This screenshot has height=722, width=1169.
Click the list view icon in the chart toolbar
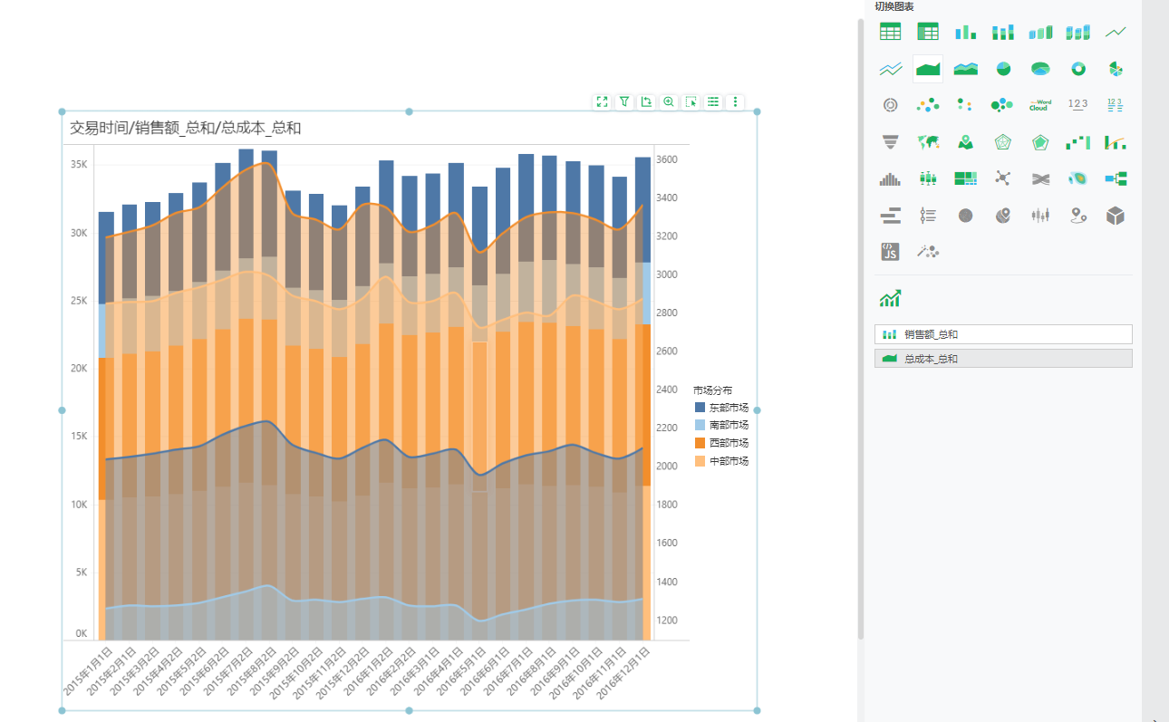click(713, 102)
